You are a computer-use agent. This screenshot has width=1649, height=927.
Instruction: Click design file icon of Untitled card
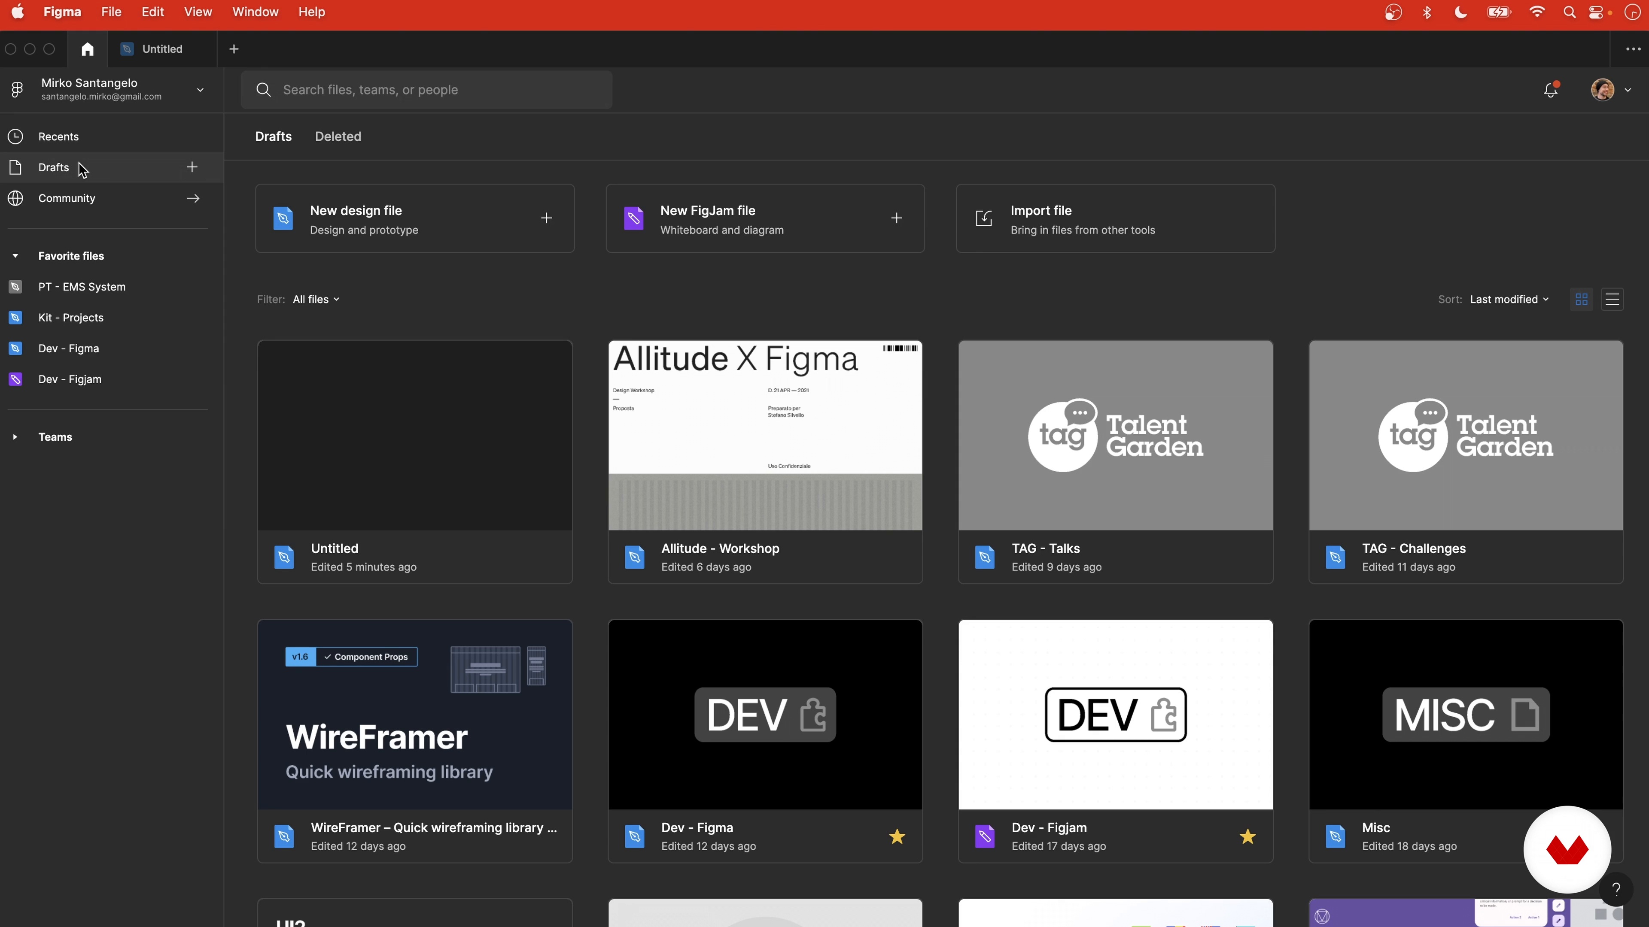284,557
